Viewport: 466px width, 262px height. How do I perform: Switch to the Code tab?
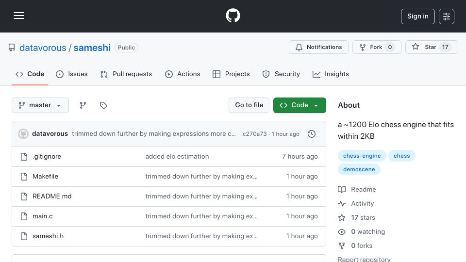pyautogui.click(x=30, y=74)
